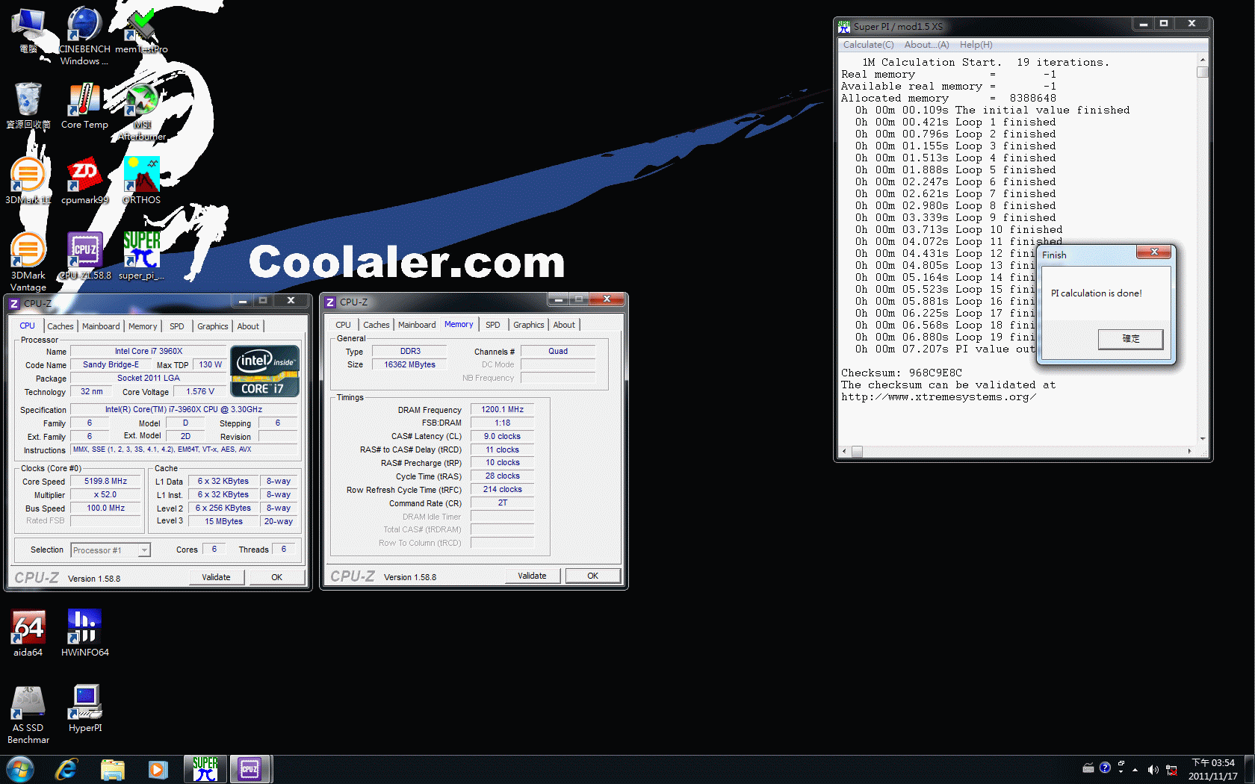Click Validate in right CPU-Z Memory window
This screenshot has height=784, width=1255.
(532, 576)
